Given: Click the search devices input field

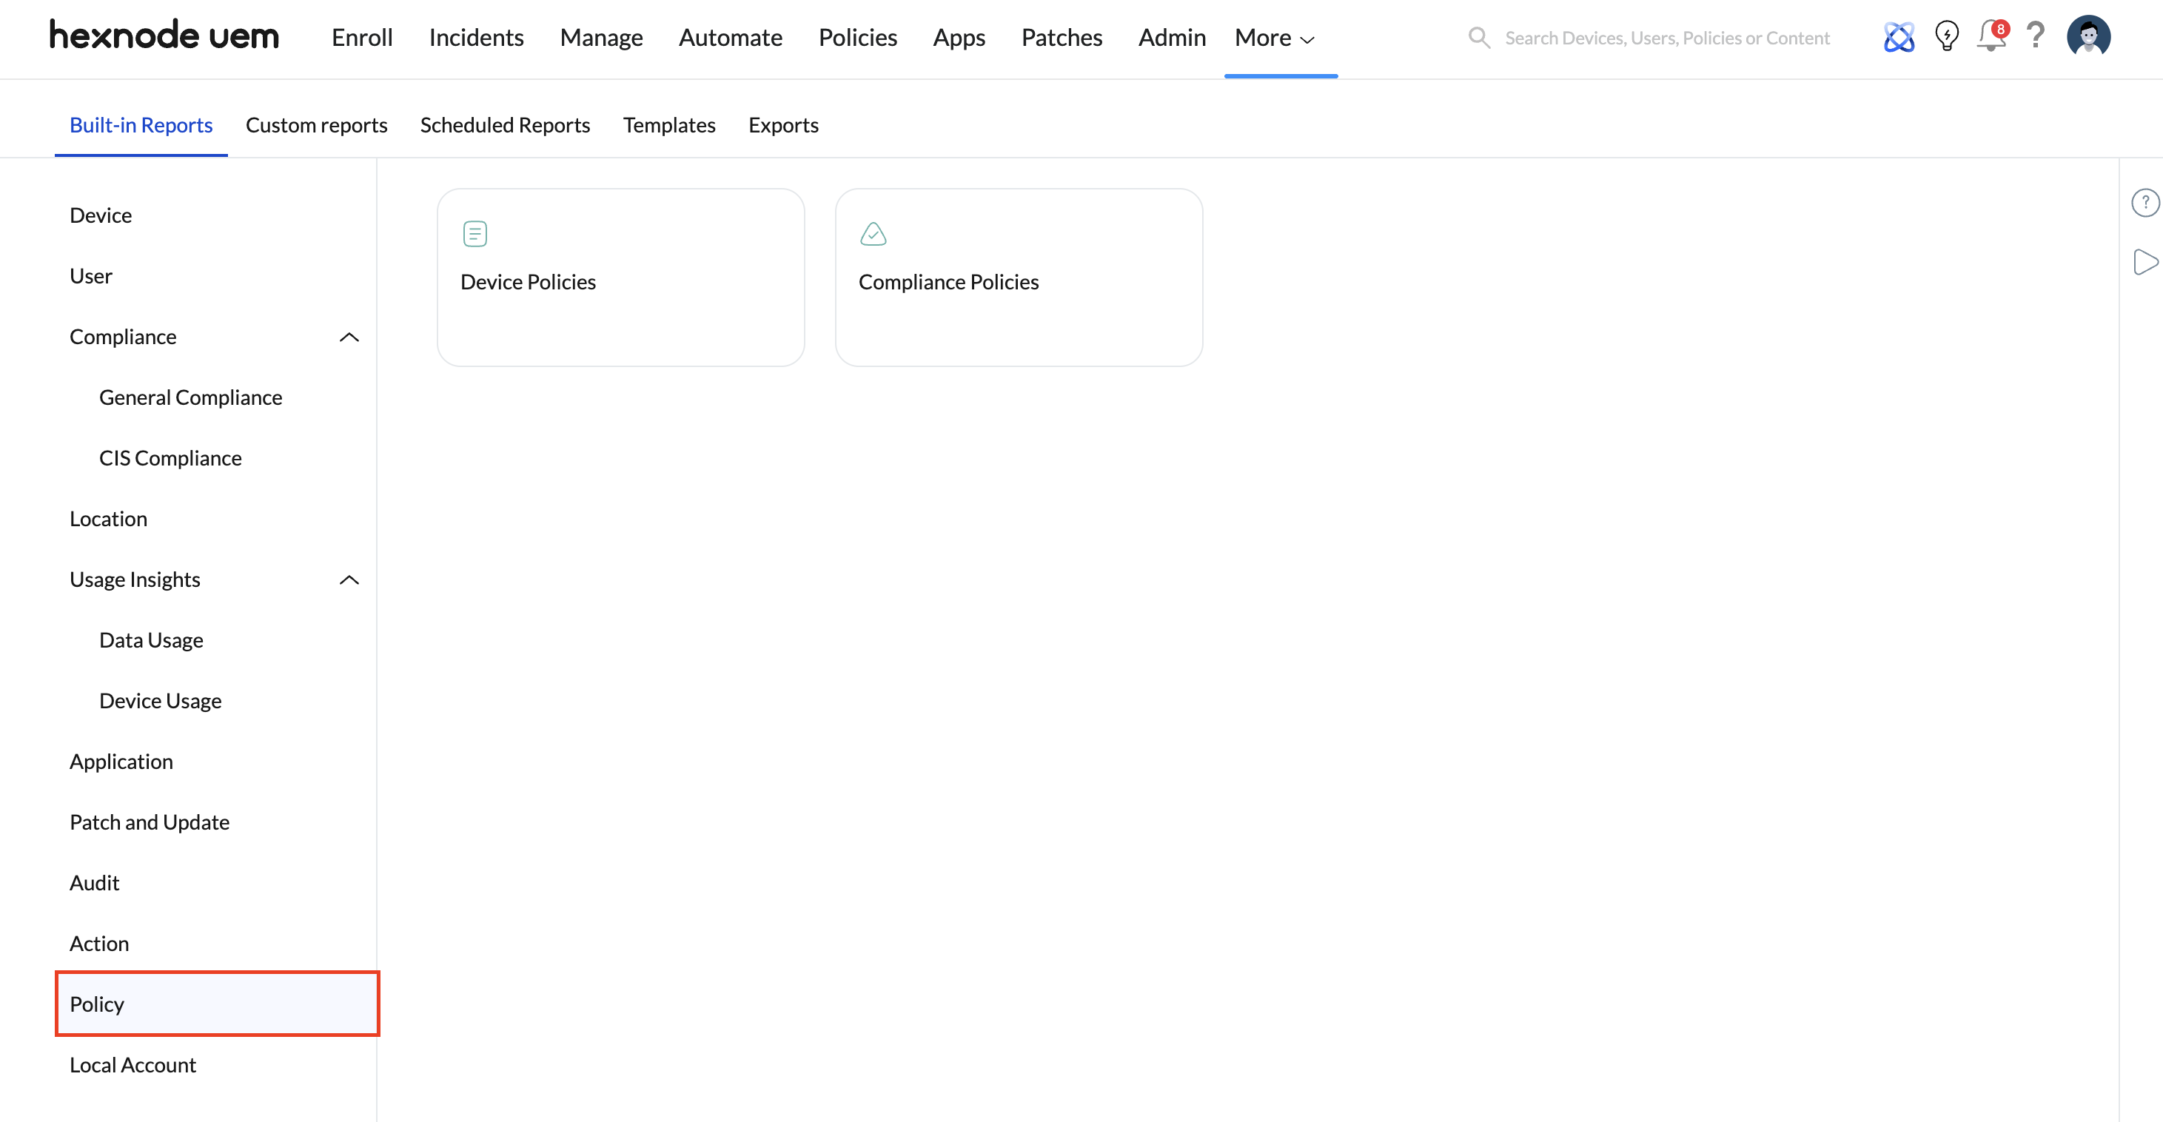Looking at the screenshot, I should pyautogui.click(x=1667, y=38).
